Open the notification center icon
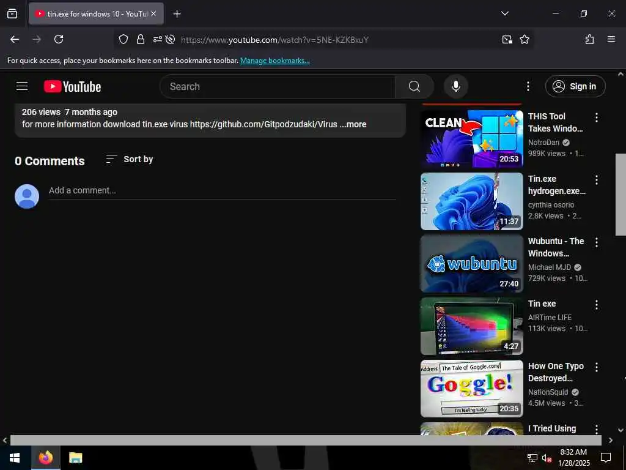The height and width of the screenshot is (470, 626). (x=606, y=458)
